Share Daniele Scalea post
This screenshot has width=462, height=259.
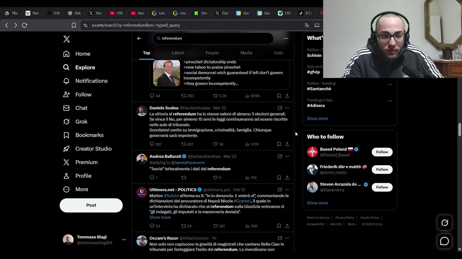(x=287, y=144)
